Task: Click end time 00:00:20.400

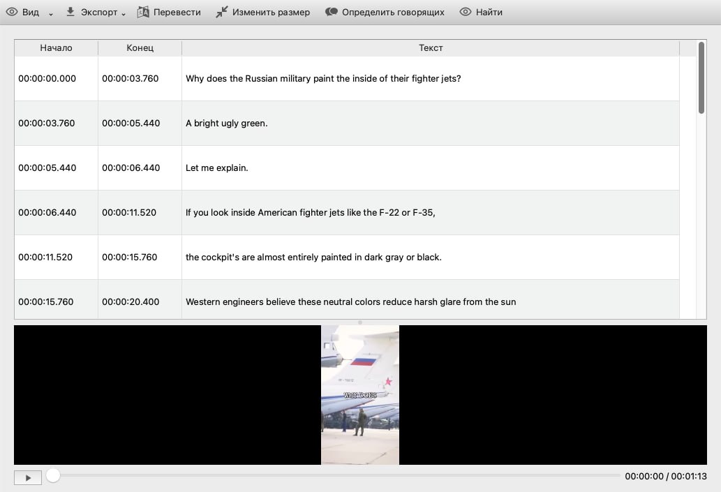Action: pyautogui.click(x=131, y=301)
